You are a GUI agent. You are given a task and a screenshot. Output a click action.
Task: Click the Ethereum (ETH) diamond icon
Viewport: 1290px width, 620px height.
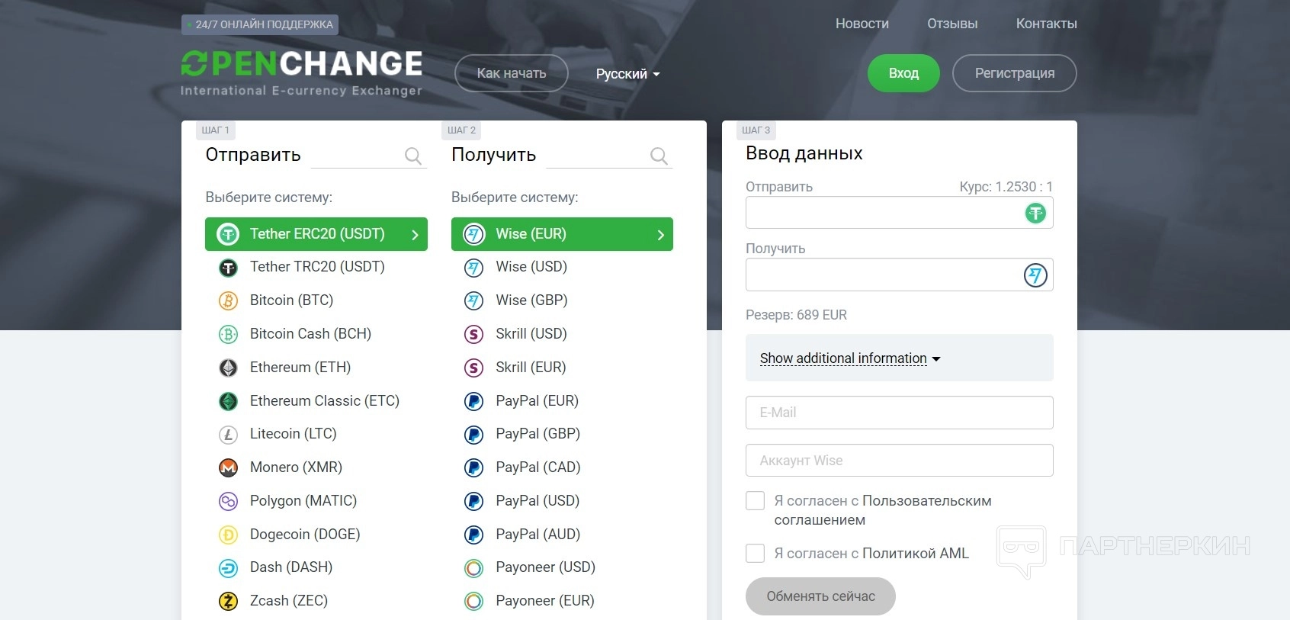(228, 368)
